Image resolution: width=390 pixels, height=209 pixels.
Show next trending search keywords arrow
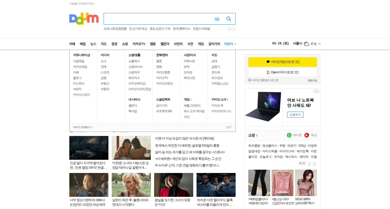(x=234, y=29)
